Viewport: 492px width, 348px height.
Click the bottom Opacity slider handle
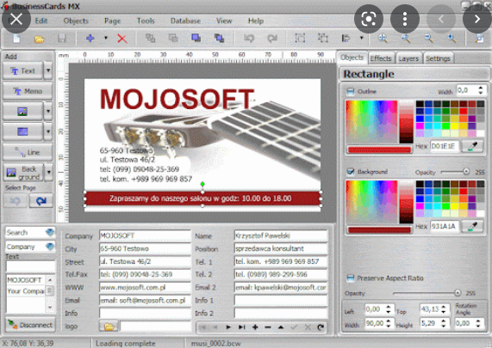pos(458,293)
